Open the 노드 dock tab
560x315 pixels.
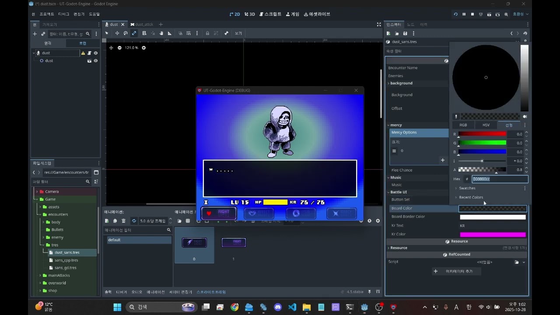pos(410,24)
